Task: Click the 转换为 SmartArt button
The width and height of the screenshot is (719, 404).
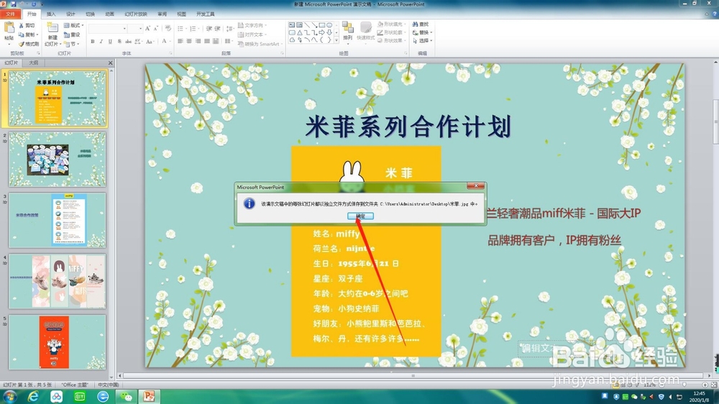Action: pos(260,44)
